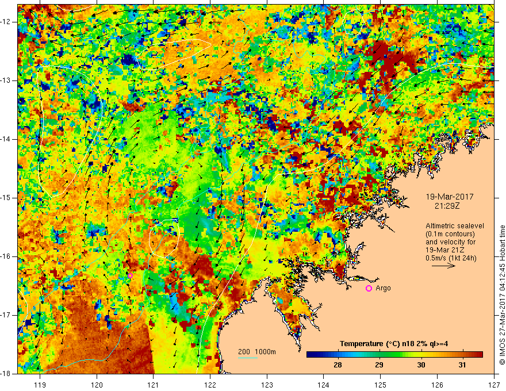The height and width of the screenshot is (391, 506).
Task: Click the Argo float marker near 120.6E
Action: click(130, 275)
